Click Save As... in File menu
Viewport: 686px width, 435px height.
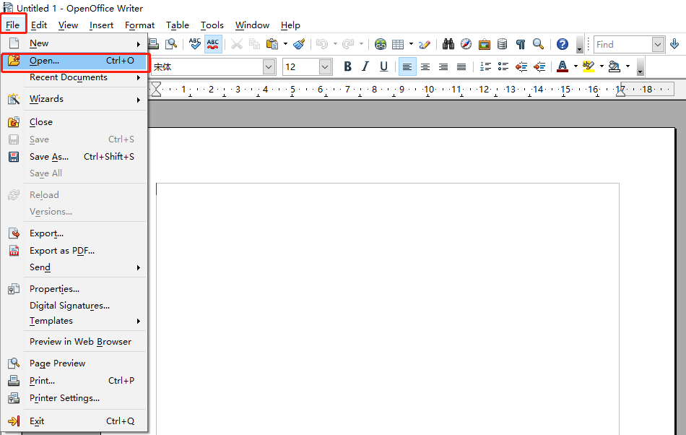pos(49,157)
